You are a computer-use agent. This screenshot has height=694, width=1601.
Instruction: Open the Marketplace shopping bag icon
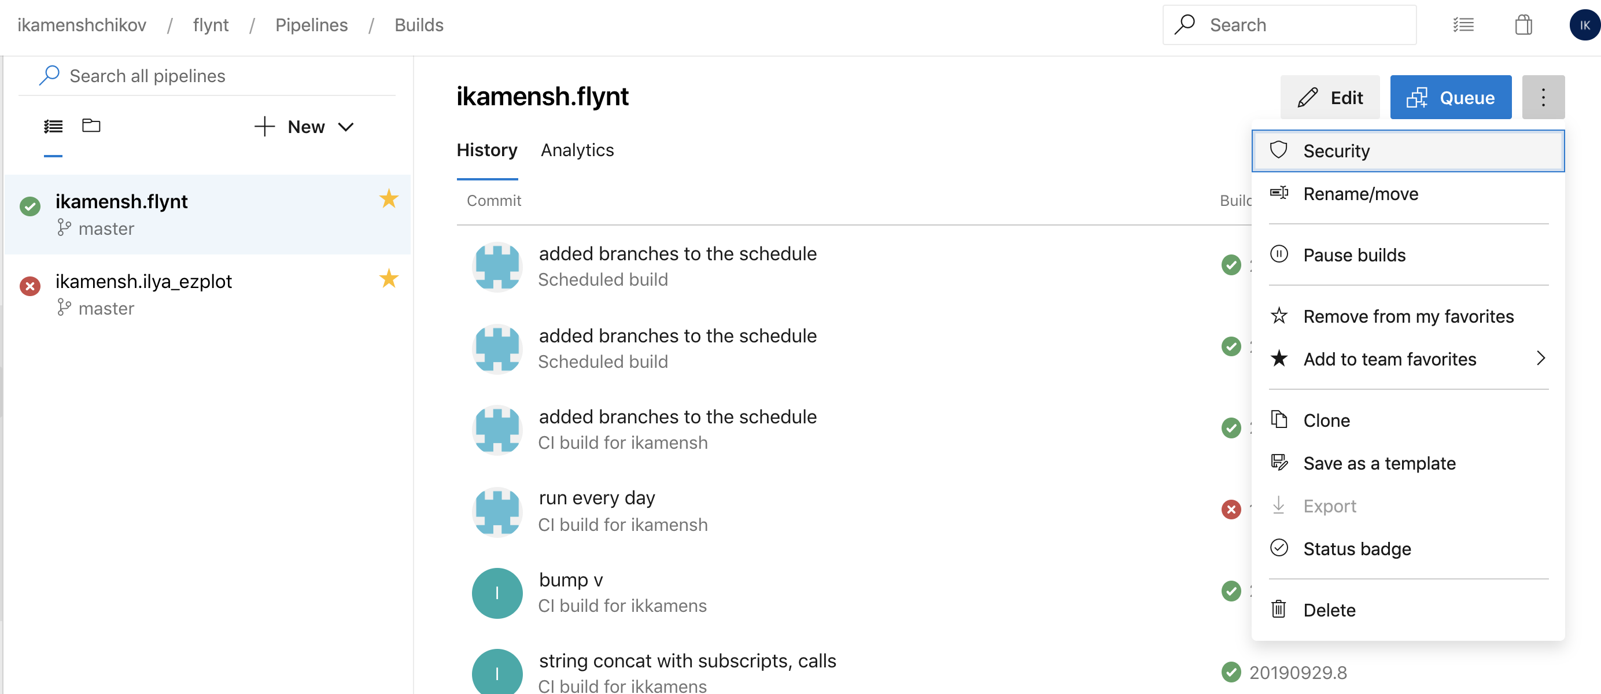click(x=1523, y=24)
